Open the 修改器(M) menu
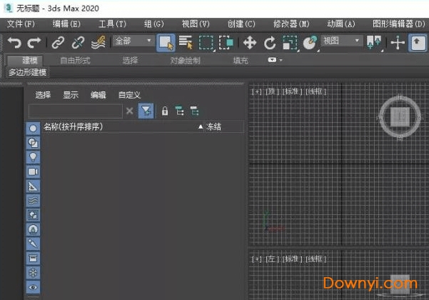 (291, 24)
